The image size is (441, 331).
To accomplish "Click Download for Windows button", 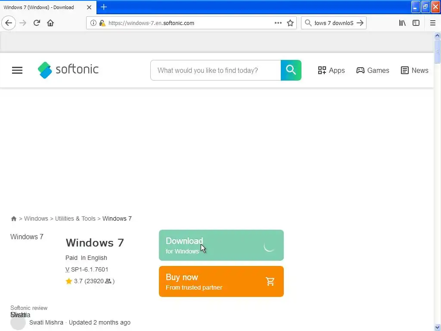I will 221,245.
